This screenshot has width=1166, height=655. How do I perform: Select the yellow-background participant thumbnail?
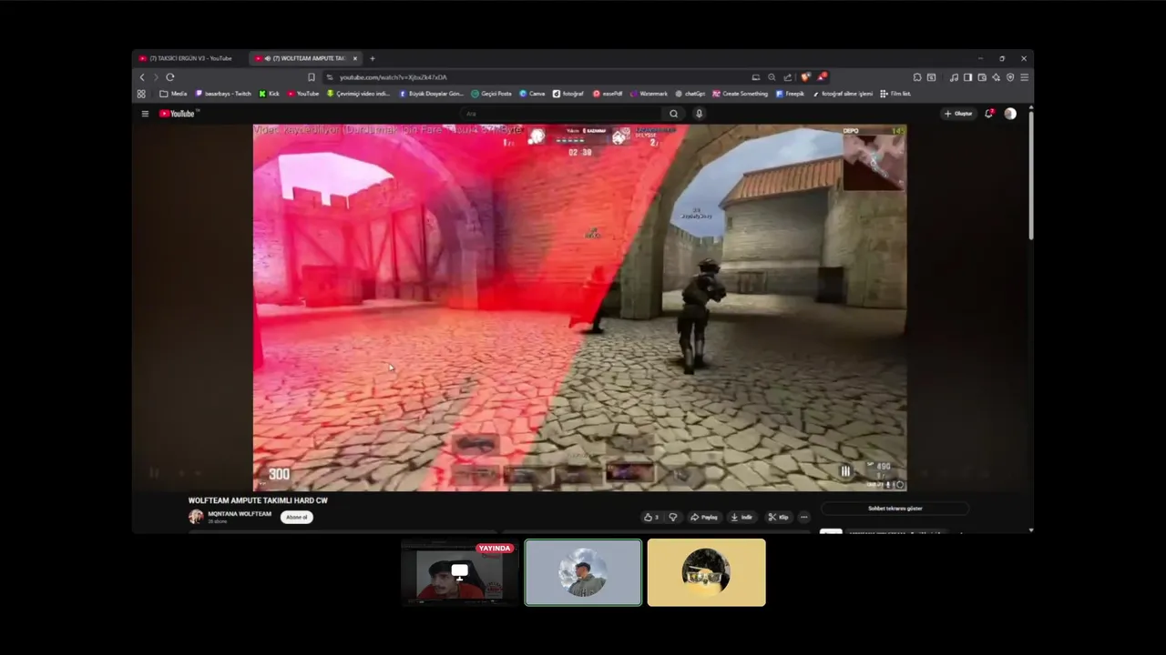coord(707,572)
